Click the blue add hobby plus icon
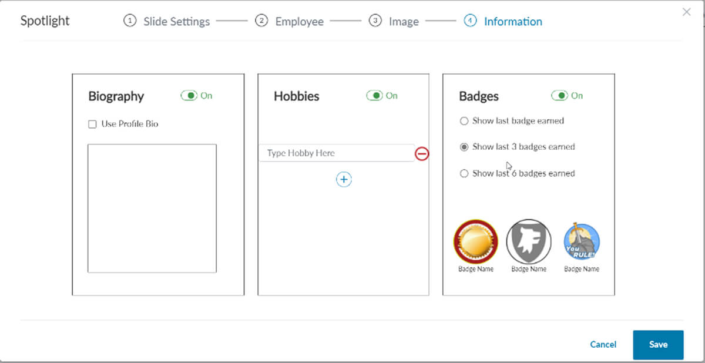The image size is (705, 363). pyautogui.click(x=344, y=180)
